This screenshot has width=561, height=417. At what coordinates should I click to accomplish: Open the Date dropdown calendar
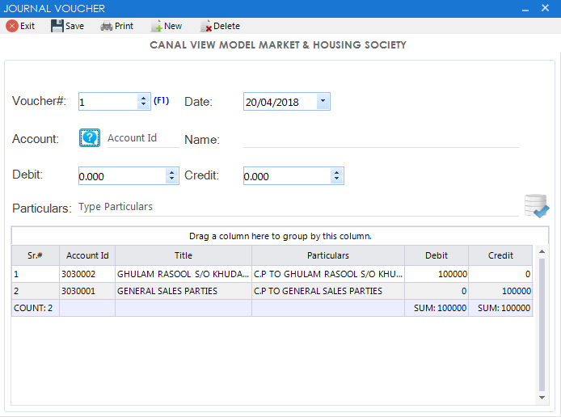click(323, 102)
